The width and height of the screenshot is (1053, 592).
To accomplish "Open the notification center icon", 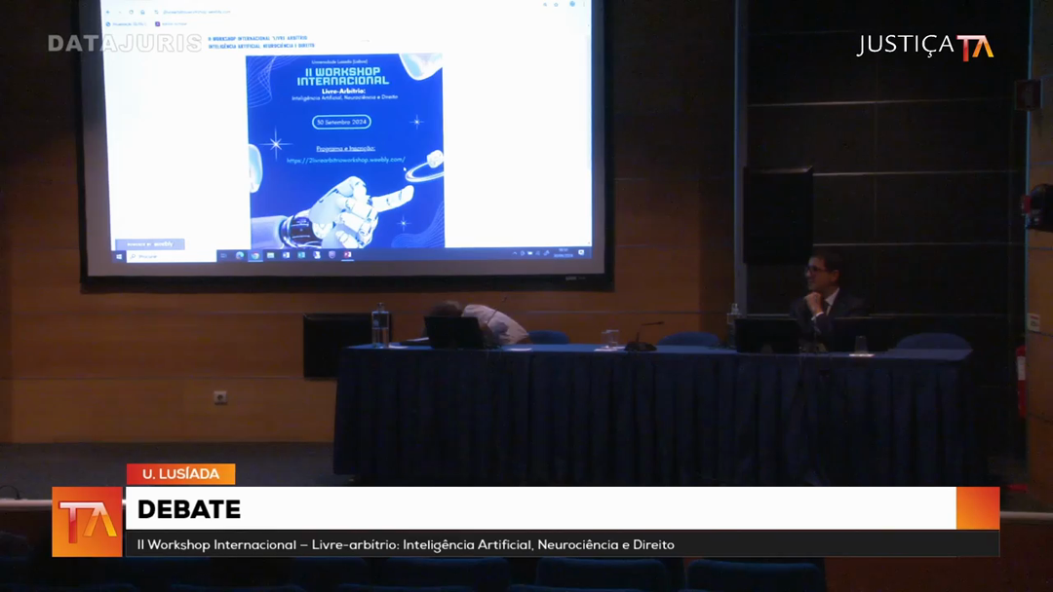I will (x=583, y=253).
